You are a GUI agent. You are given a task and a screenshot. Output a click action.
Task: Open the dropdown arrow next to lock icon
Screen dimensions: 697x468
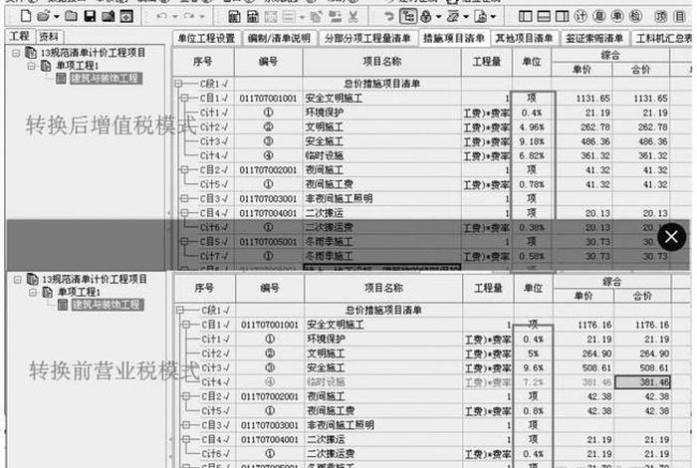(438, 17)
